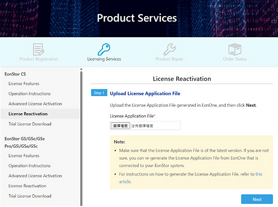Screen dimensions: 278x207
Task: Open License Features under EonStor GS
Action: click(24, 155)
